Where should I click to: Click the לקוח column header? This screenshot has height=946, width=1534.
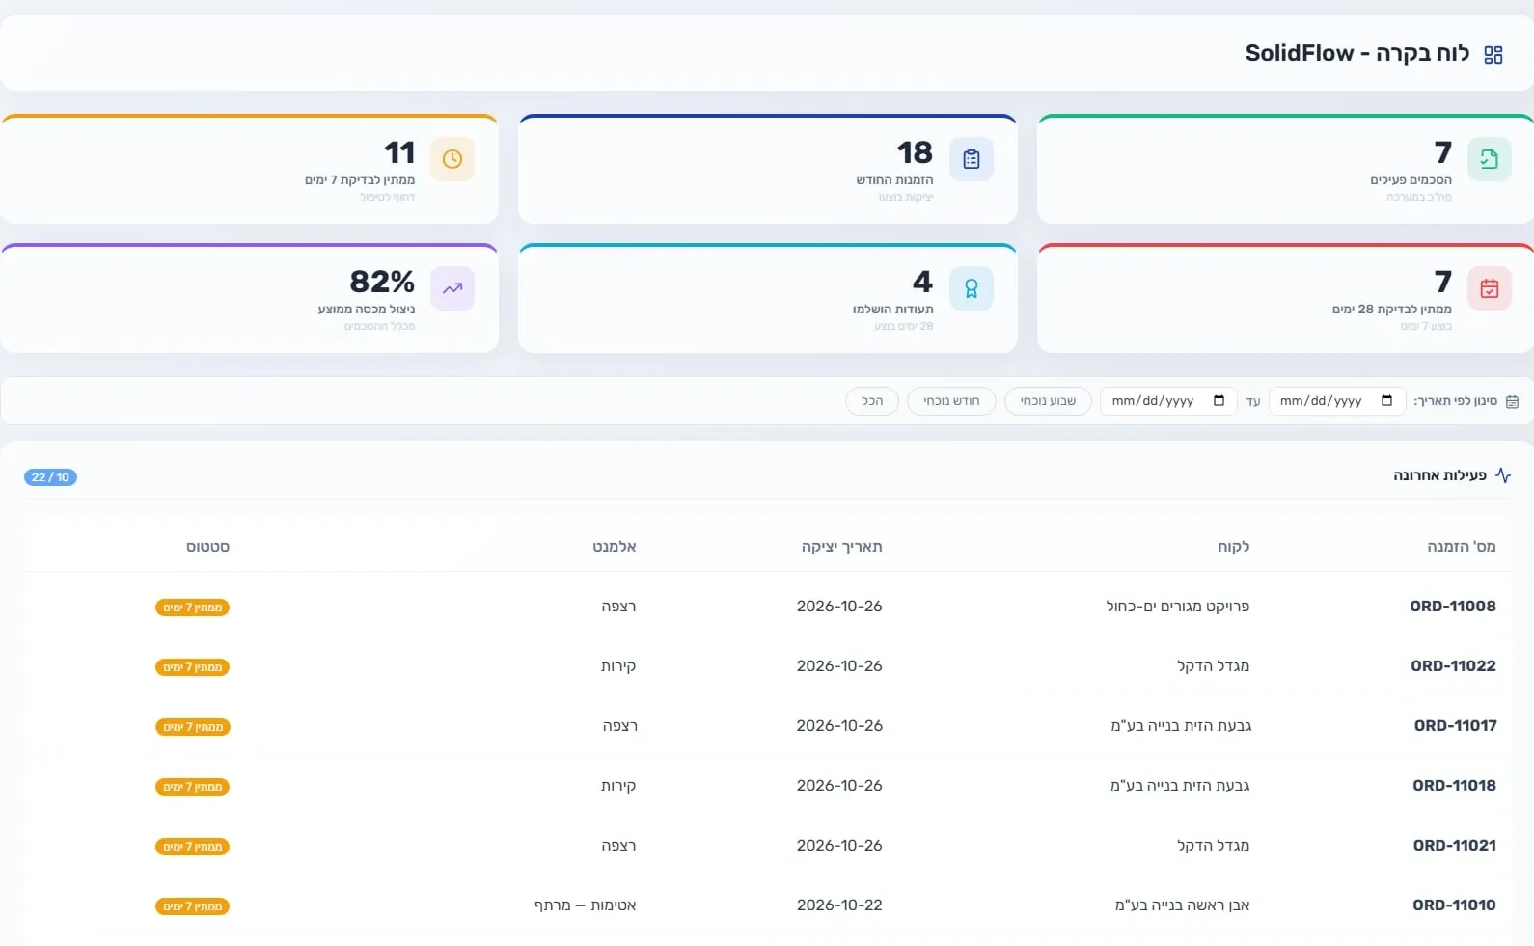[1233, 547]
